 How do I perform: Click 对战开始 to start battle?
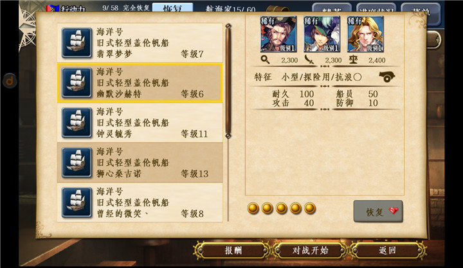(x=311, y=251)
